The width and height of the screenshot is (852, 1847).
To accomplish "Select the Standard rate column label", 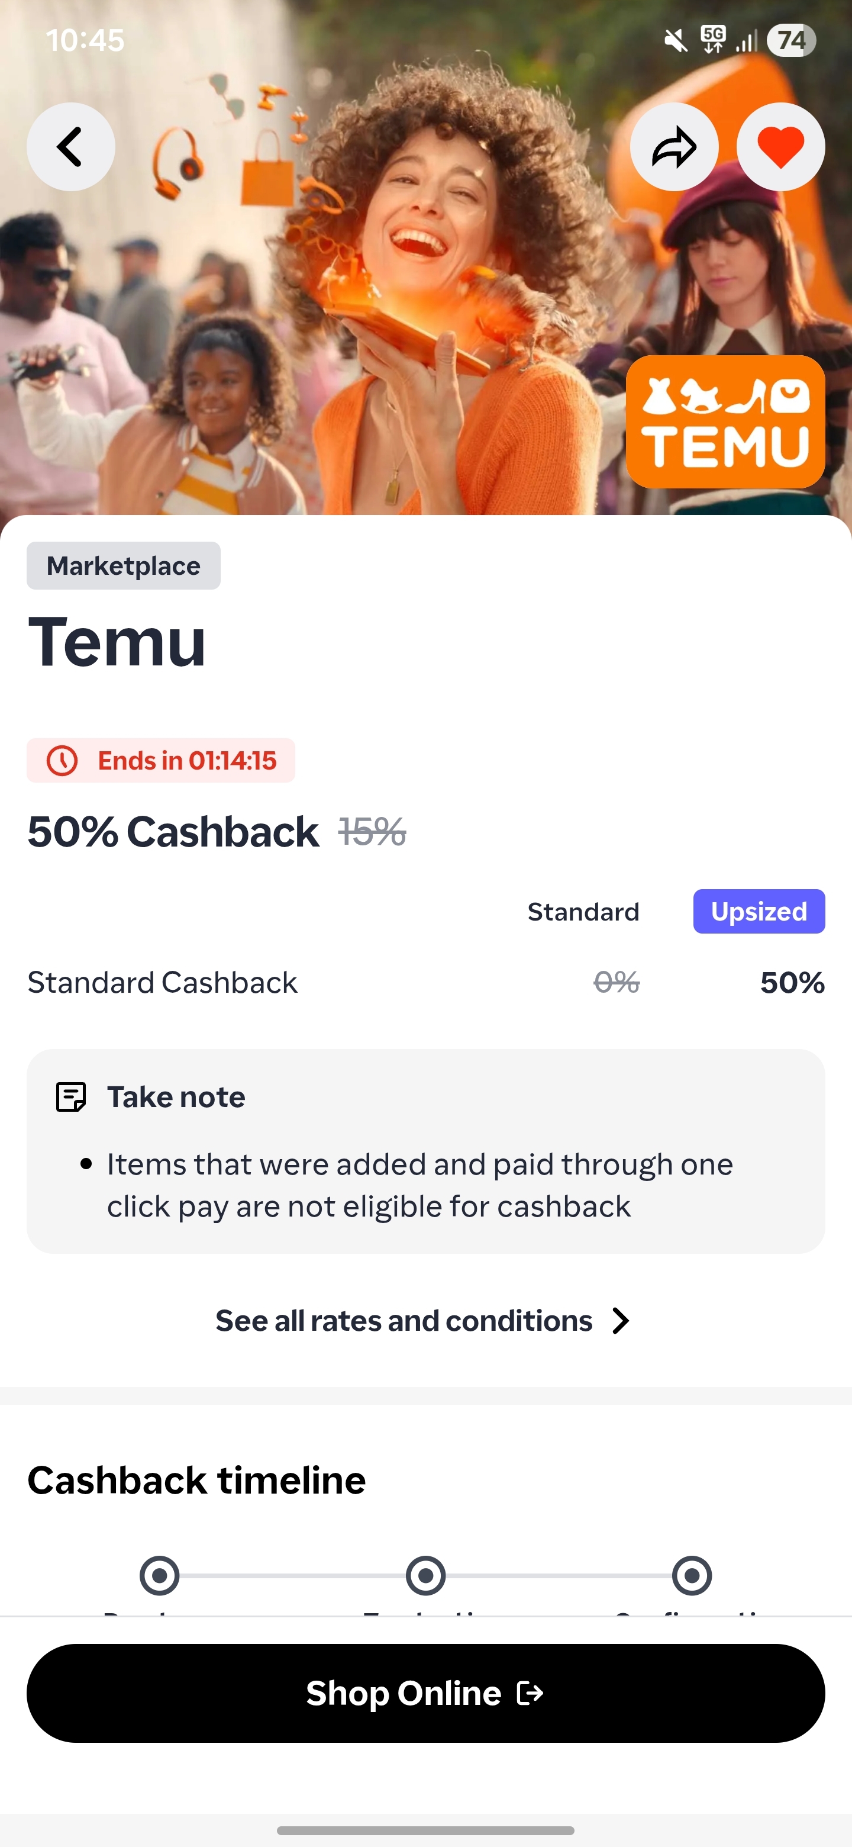I will (583, 912).
